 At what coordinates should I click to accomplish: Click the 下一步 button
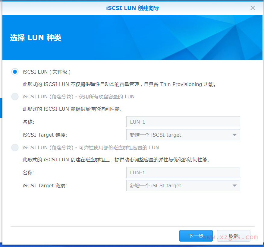(196, 236)
